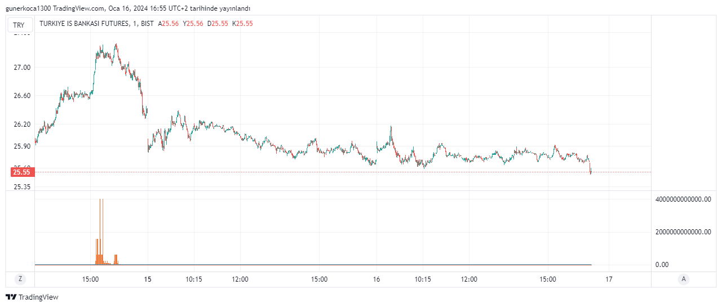Click the TradingView text link at bottom

[38, 297]
